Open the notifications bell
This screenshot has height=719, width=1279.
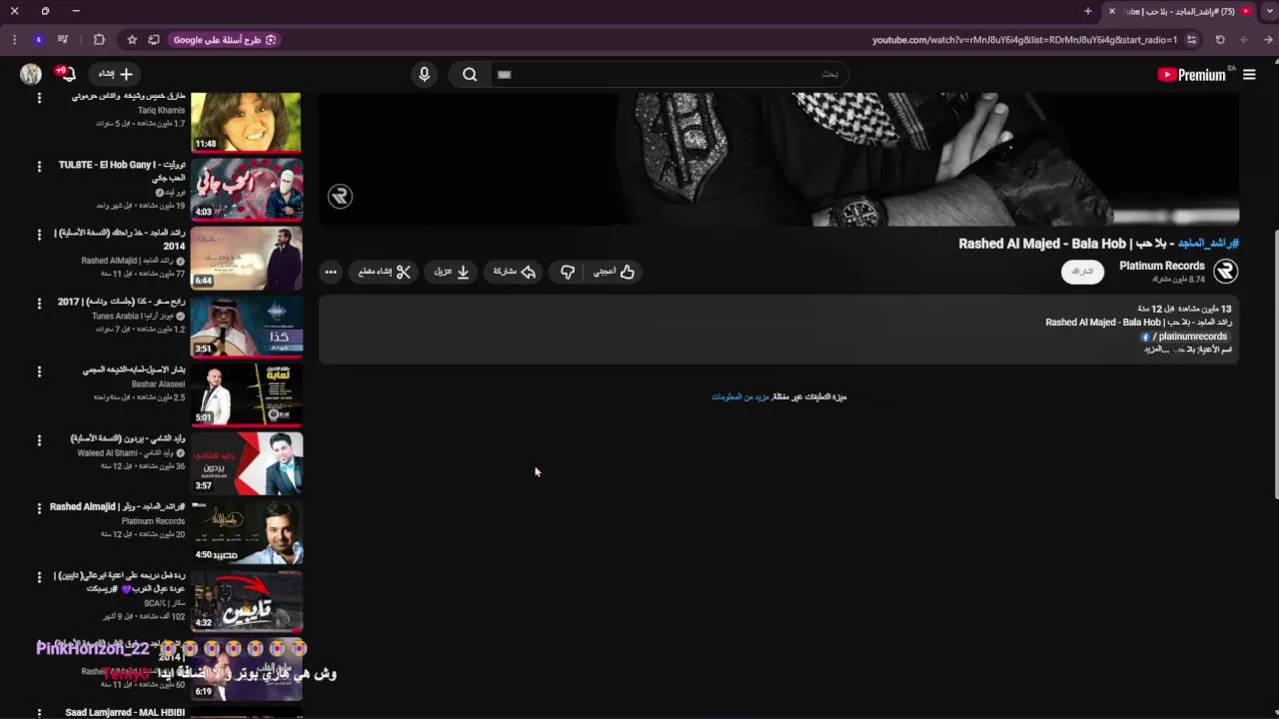pyautogui.click(x=65, y=74)
